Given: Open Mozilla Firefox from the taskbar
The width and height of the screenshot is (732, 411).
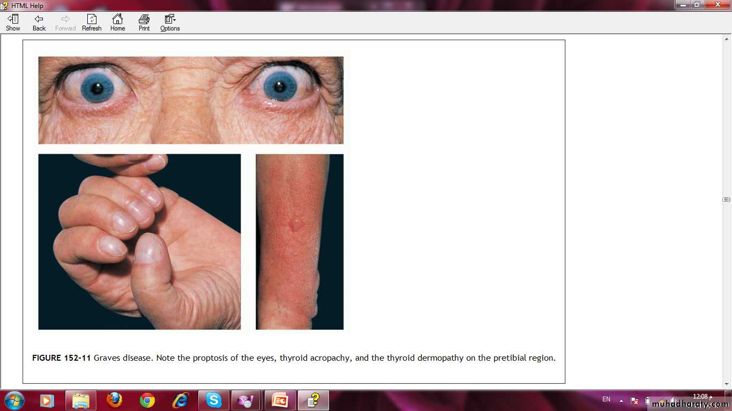Looking at the screenshot, I should click(114, 400).
